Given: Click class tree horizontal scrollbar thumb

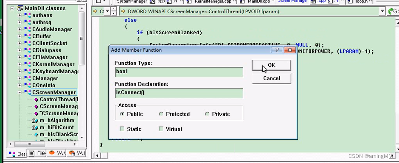Looking at the screenshot, I should coord(30,144).
